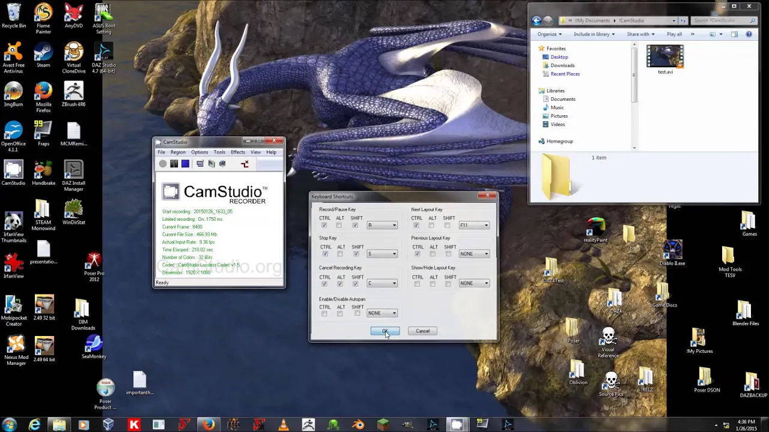This screenshot has width=769, height=432.
Task: Select the ImgBurn desktop icon
Action: point(13,94)
